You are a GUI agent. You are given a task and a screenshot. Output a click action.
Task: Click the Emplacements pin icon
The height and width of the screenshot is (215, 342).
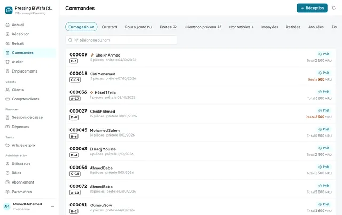click(7, 71)
